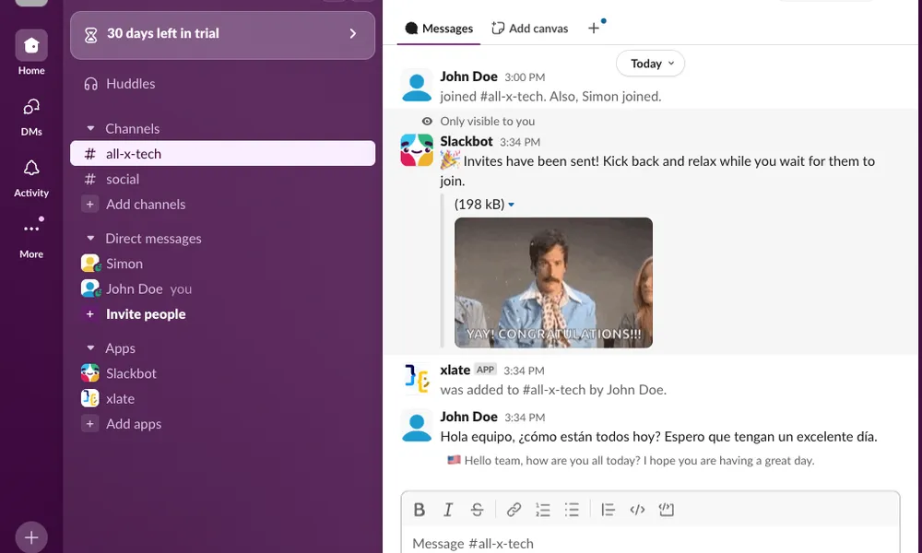The width and height of the screenshot is (922, 553).
Task: Start a bulleted list
Action: pyautogui.click(x=572, y=510)
